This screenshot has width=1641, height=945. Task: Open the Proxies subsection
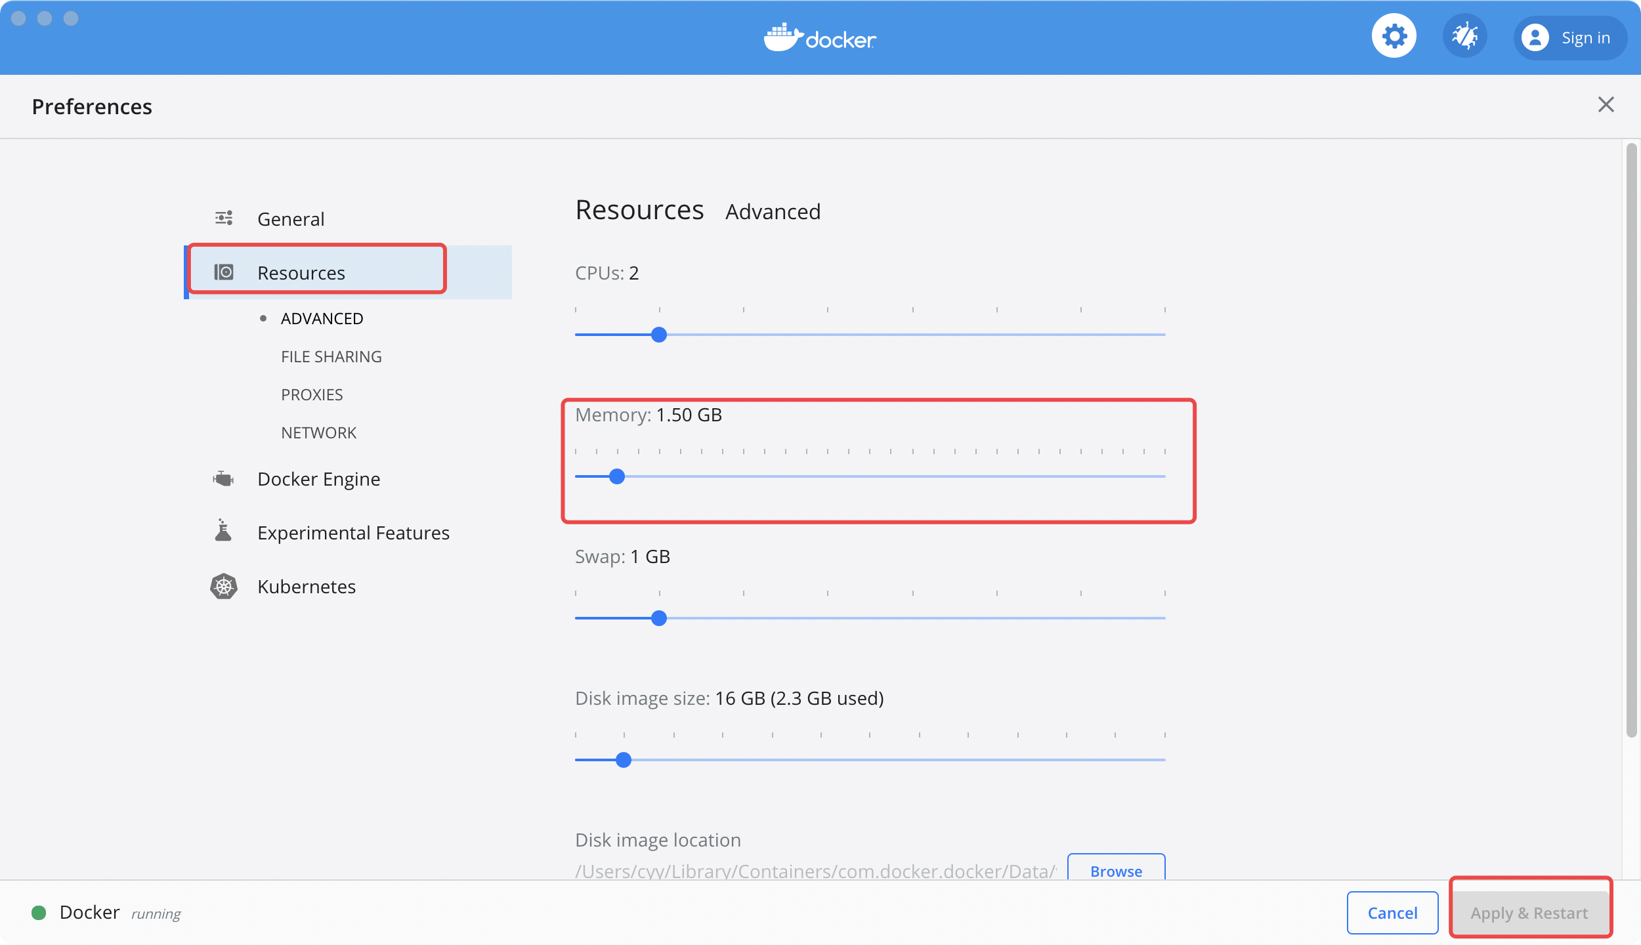click(312, 394)
